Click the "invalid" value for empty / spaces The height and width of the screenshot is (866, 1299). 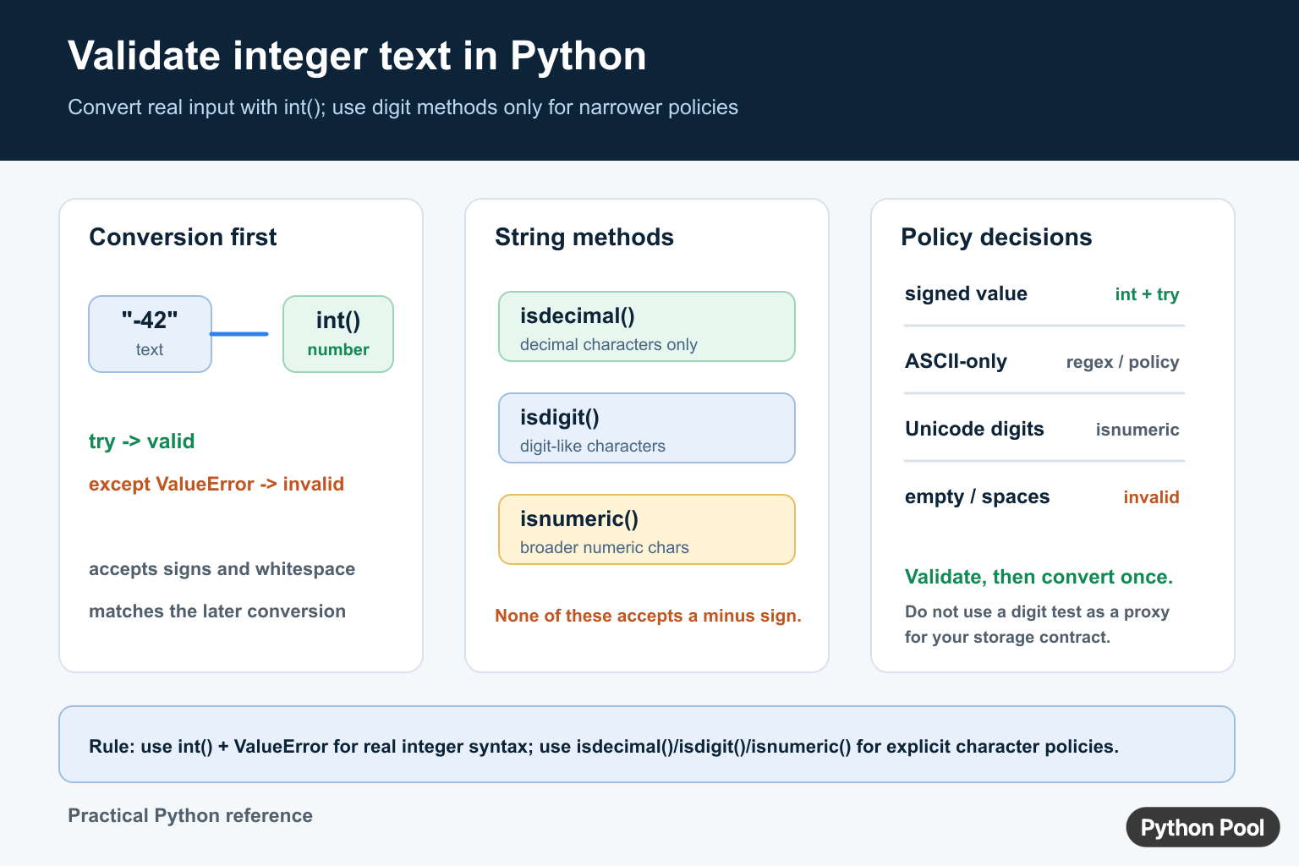[x=1151, y=497]
